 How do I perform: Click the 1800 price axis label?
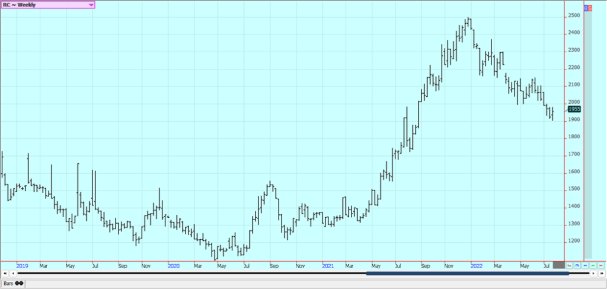point(574,136)
